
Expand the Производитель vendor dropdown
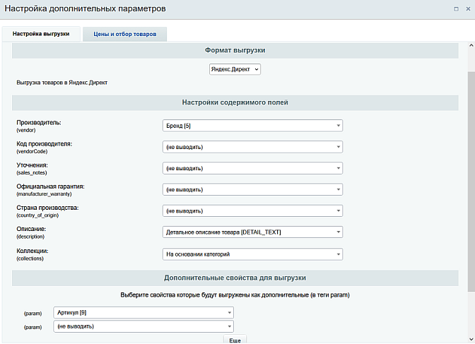(252, 126)
